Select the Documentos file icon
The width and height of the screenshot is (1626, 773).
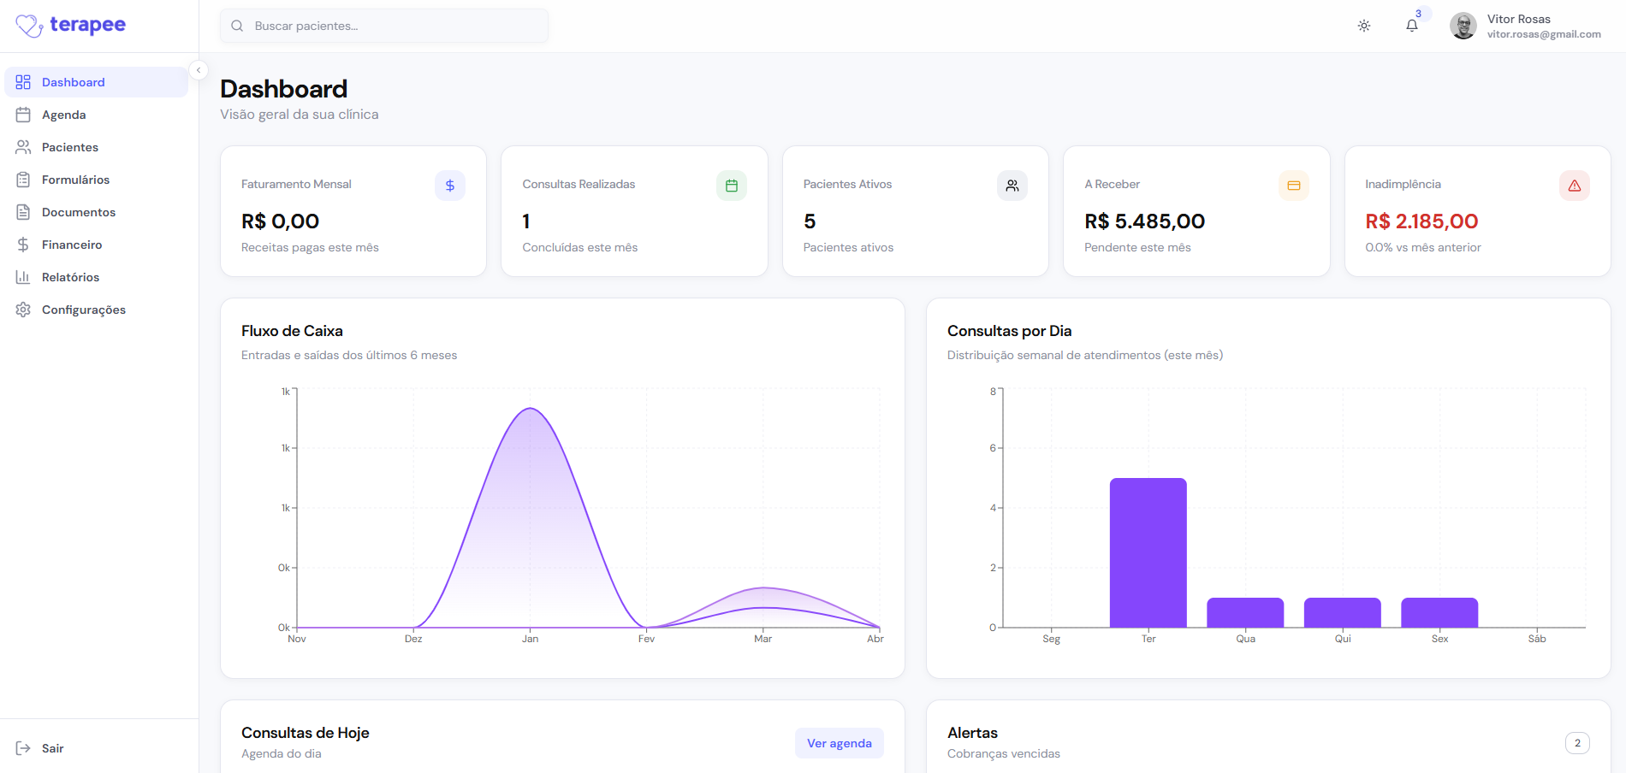click(23, 211)
